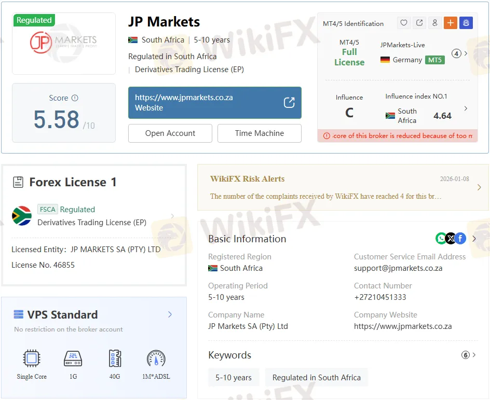The image size is (490, 400).
Task: Open VPS Standard details arrow
Action: (x=170, y=314)
